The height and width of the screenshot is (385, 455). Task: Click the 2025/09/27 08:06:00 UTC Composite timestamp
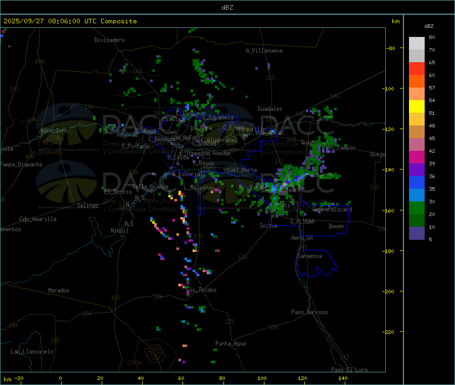70,21
